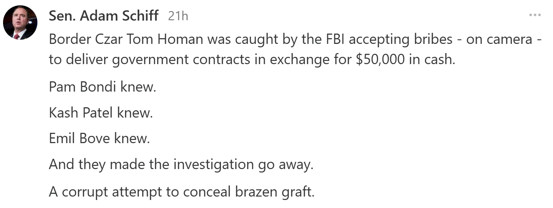The image size is (553, 208).
Task: Click the words "in cash" ending the second line
Action: click(431, 60)
